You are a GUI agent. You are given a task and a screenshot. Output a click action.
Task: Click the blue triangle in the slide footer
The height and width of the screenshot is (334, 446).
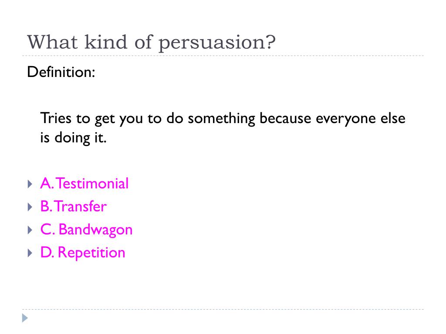25,318
